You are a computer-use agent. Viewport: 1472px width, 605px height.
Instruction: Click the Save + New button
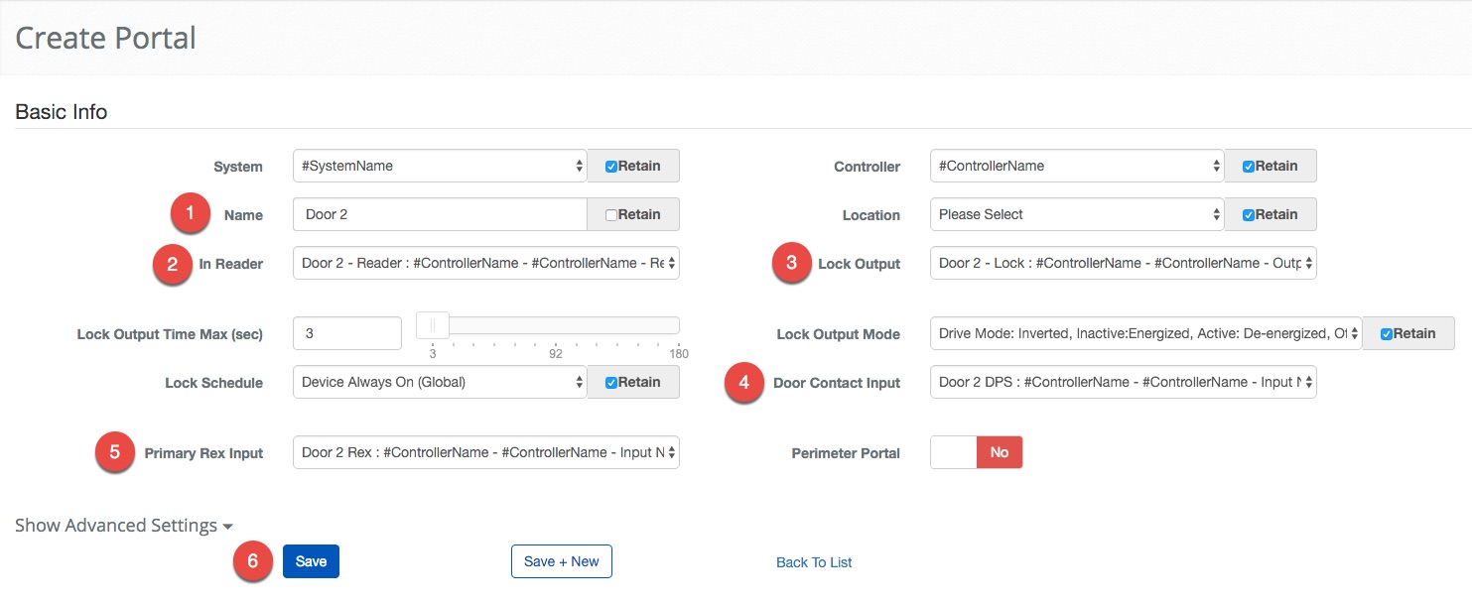561,561
